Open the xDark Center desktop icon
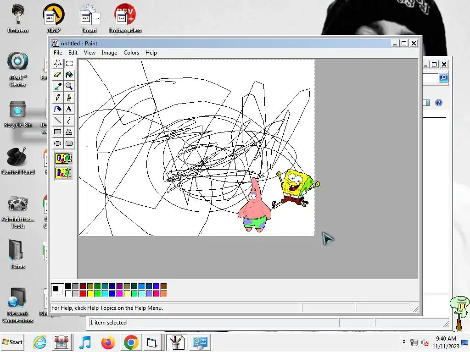 [x=18, y=70]
